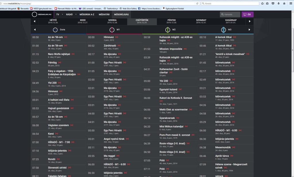Open the Facebook bookmark in bookmarks bar

coord(149,9)
